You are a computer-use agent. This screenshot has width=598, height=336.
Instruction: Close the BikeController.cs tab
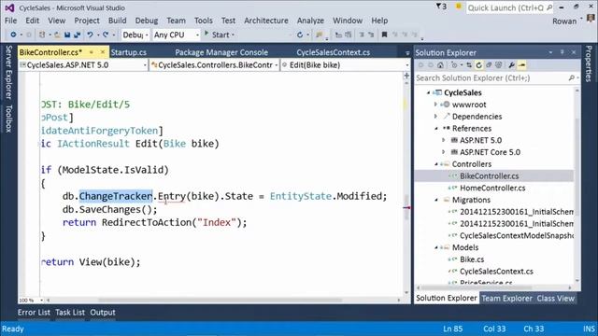click(x=103, y=52)
